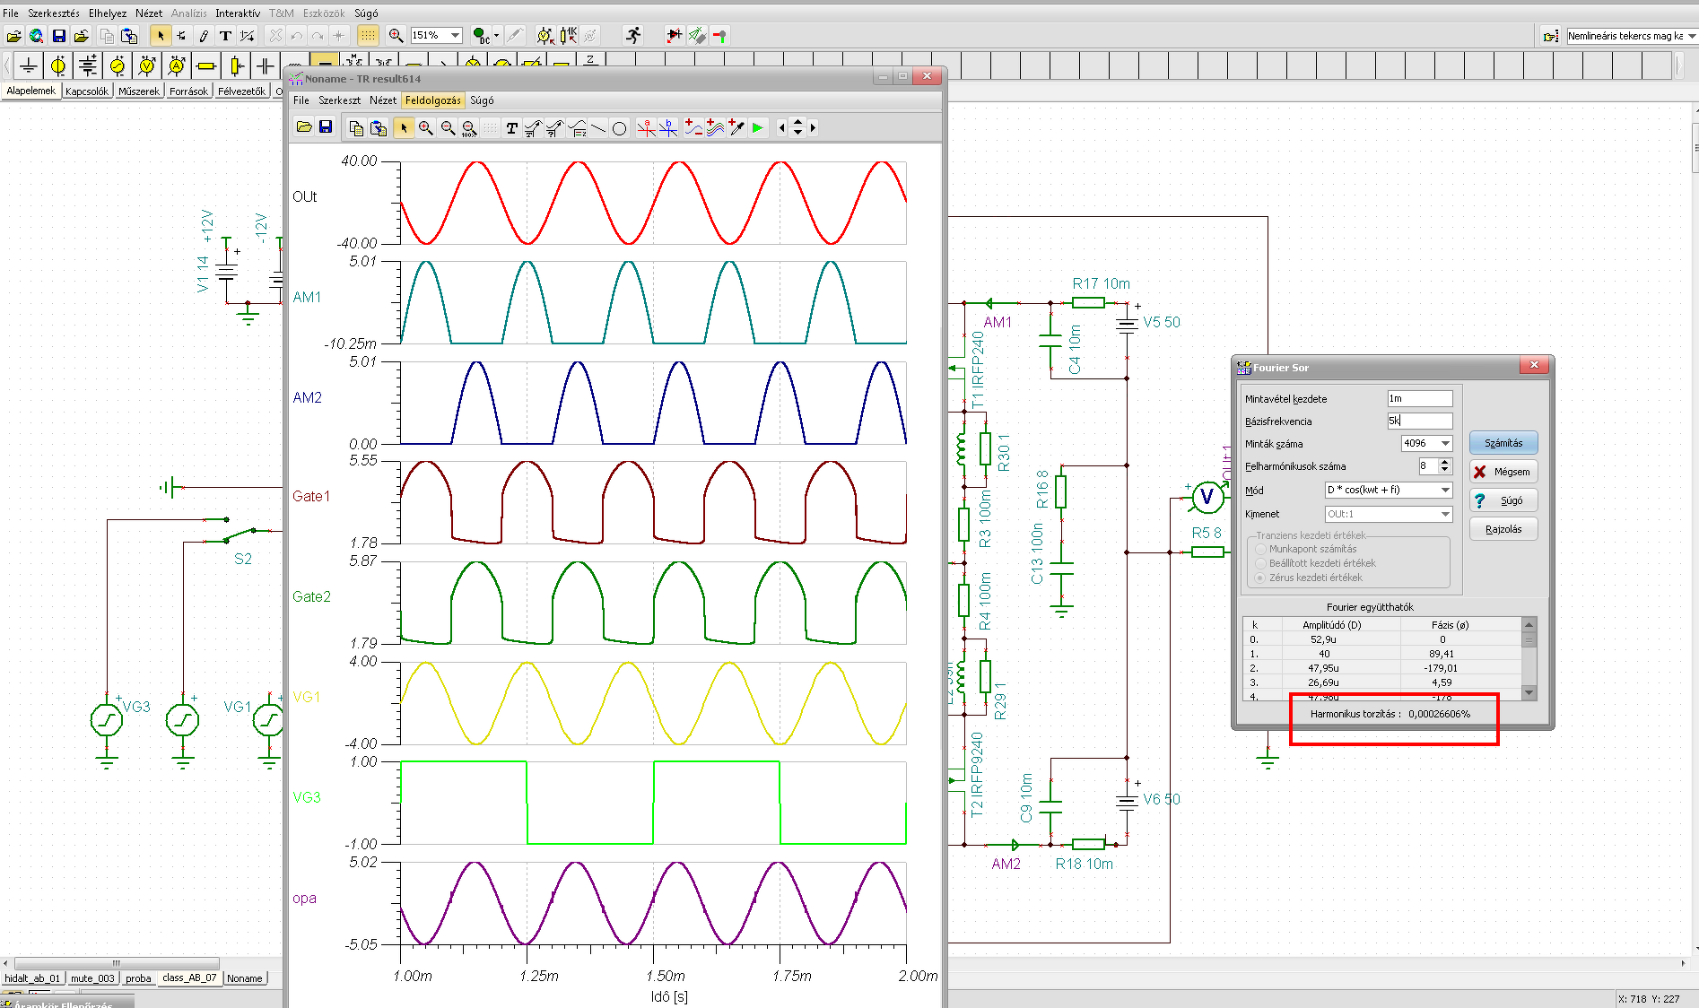Click the save disk icon in the result window
Screen dimensions: 1699x1008
pos(326,127)
